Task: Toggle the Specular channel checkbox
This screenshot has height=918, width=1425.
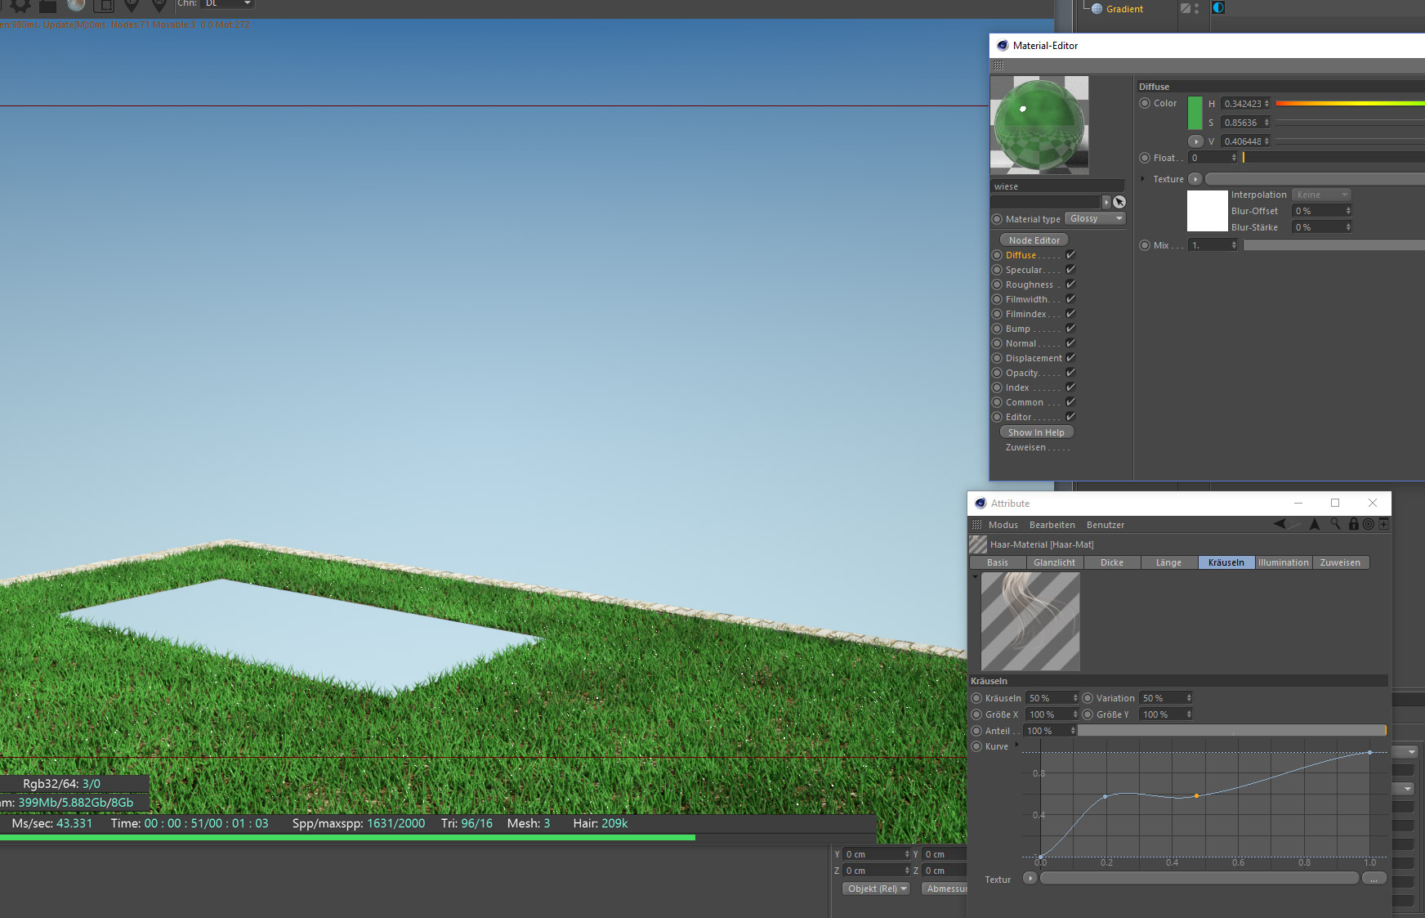Action: [1070, 270]
